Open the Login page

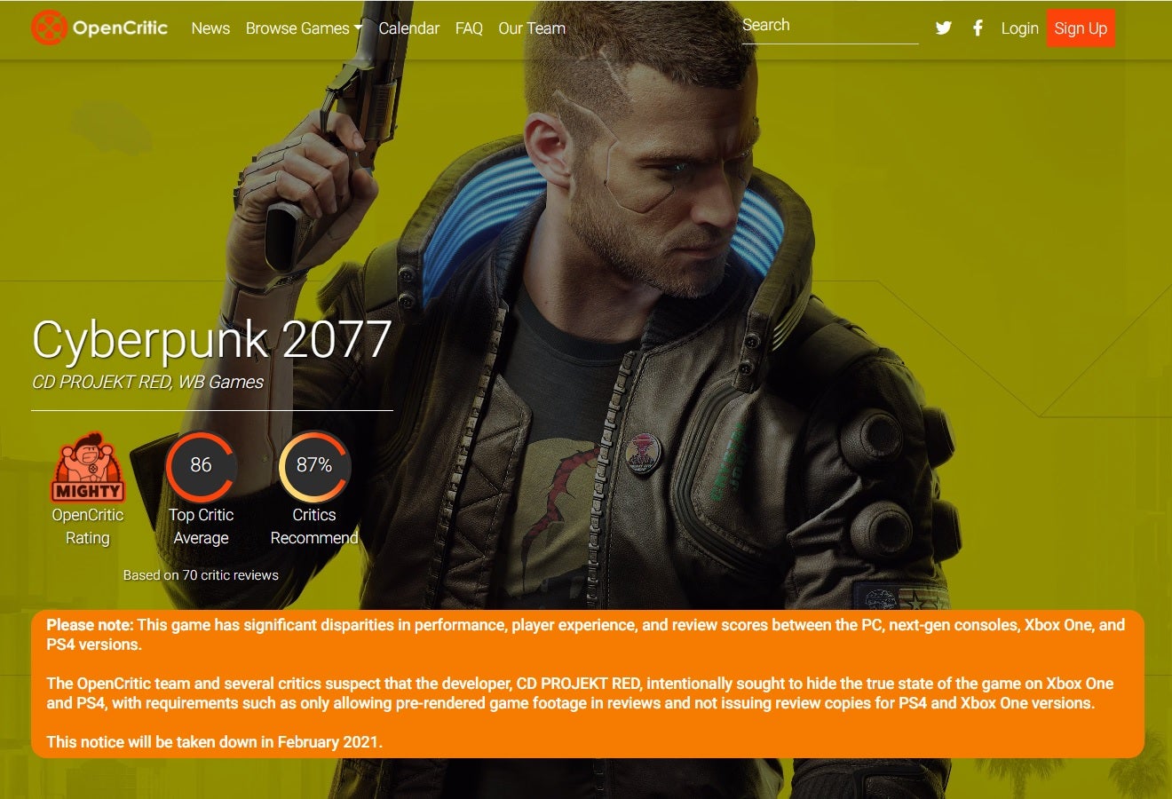pyautogui.click(x=1019, y=28)
